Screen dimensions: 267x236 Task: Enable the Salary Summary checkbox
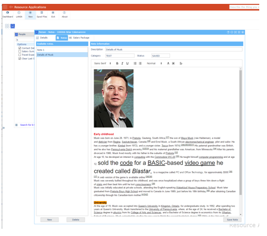(x=19, y=52)
